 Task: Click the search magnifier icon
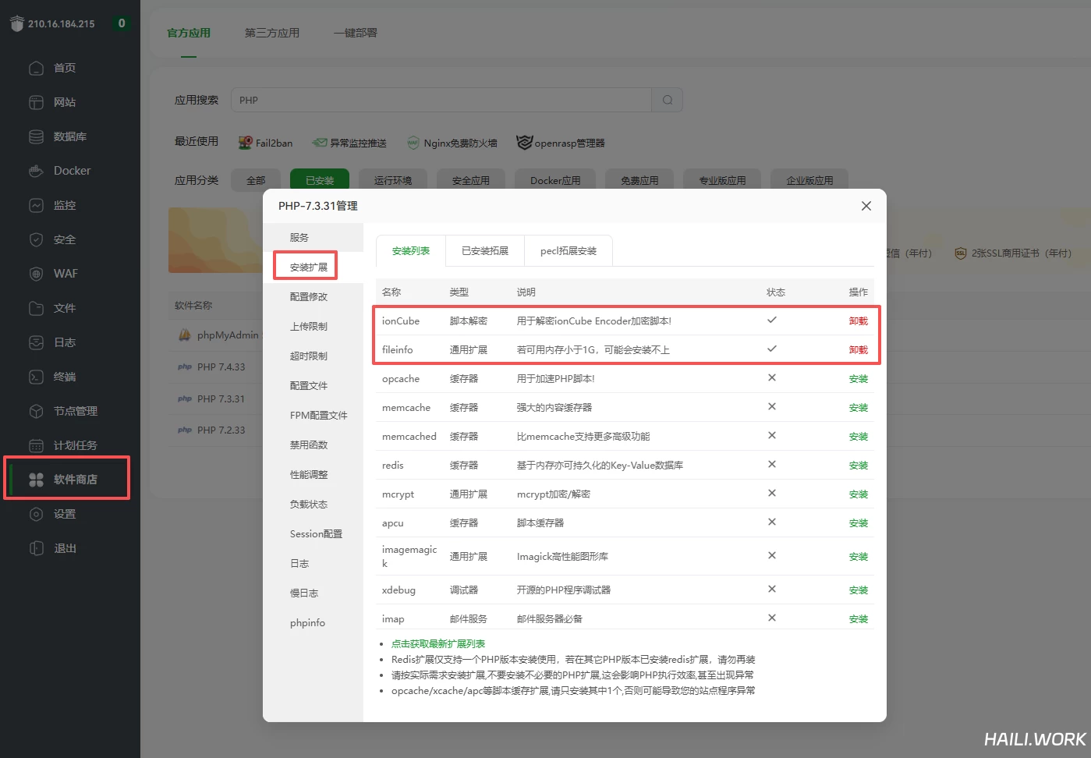point(668,100)
